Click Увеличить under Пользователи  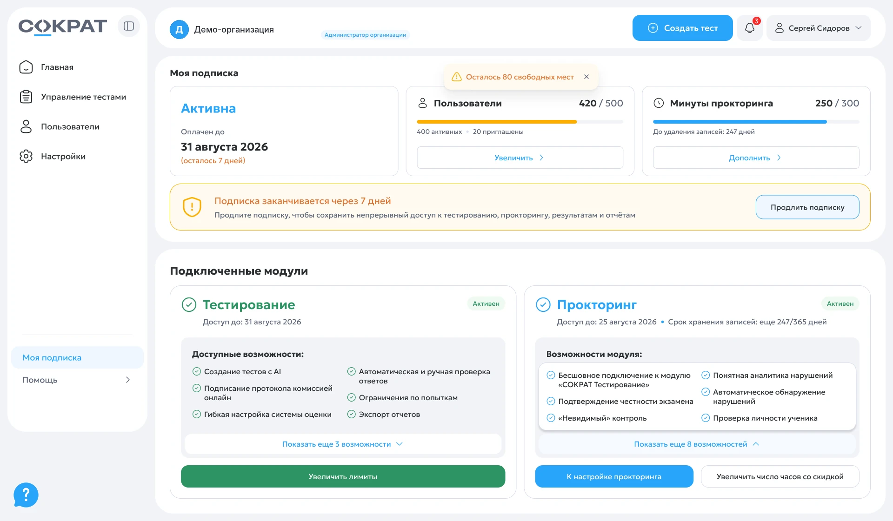520,158
